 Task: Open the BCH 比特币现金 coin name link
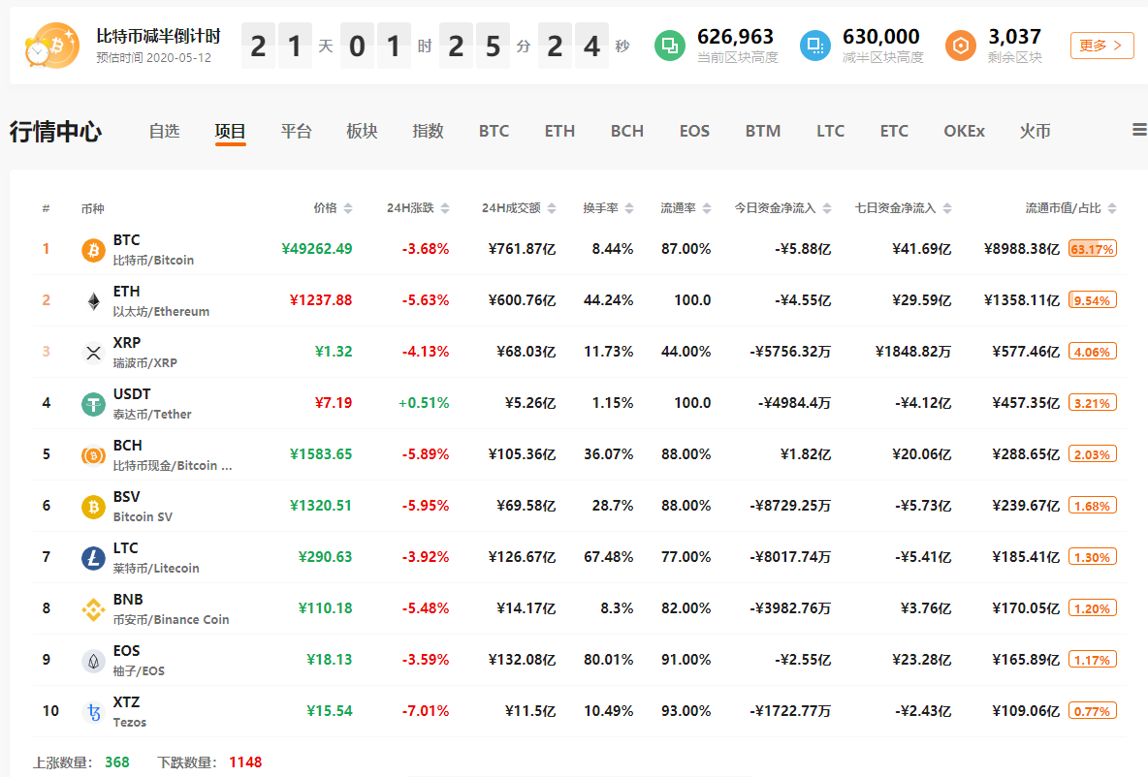(x=172, y=454)
